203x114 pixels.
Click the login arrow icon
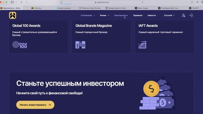pos(191,16)
